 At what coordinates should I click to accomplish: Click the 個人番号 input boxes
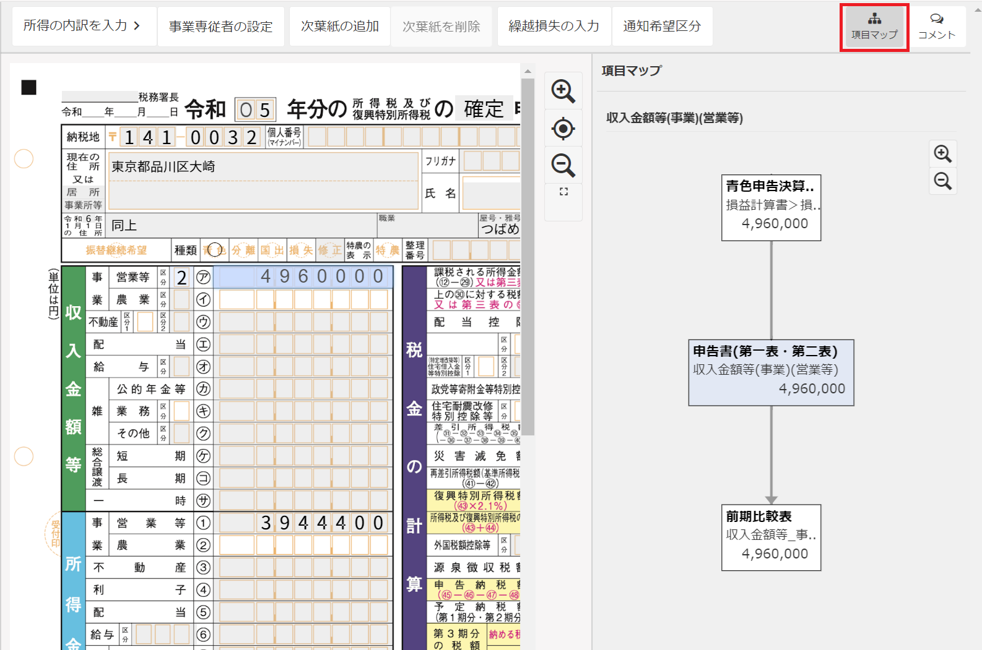click(x=414, y=137)
